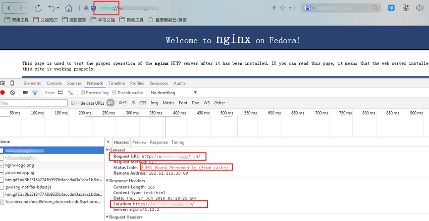Enable Disable cache checkbox
The width and height of the screenshot is (429, 221).
point(115,93)
